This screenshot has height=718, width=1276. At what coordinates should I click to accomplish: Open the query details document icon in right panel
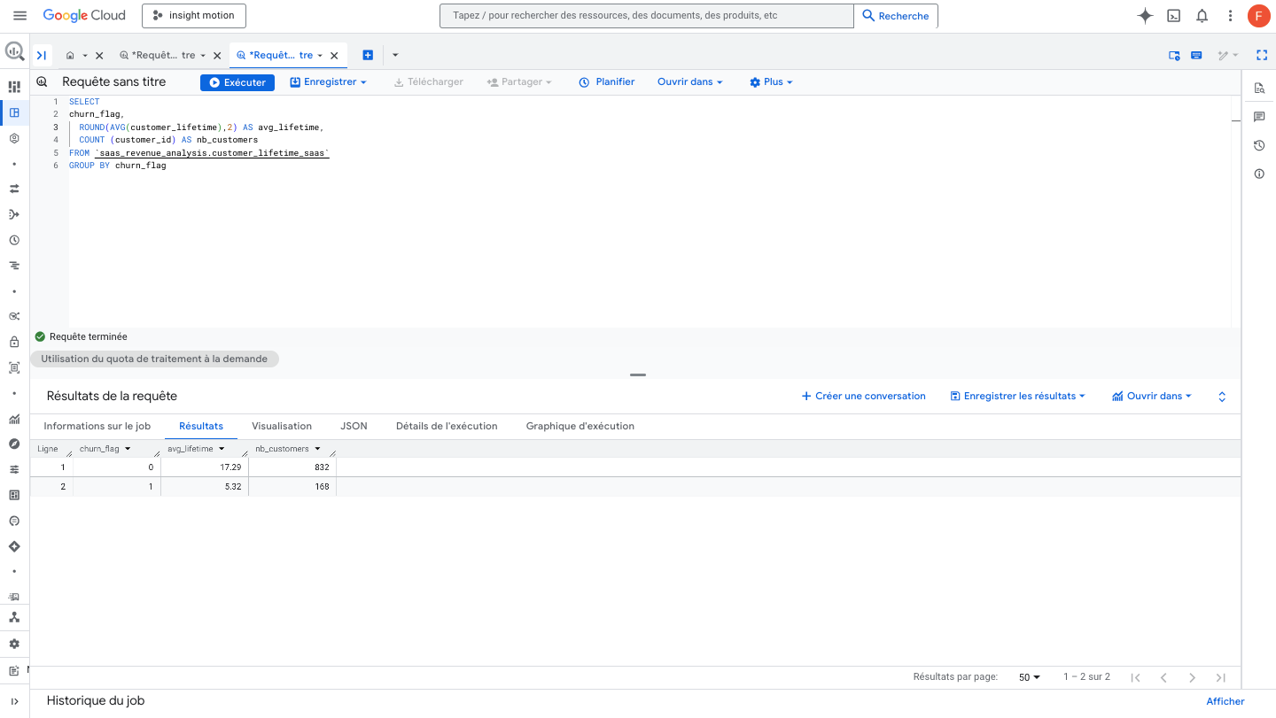(1259, 88)
